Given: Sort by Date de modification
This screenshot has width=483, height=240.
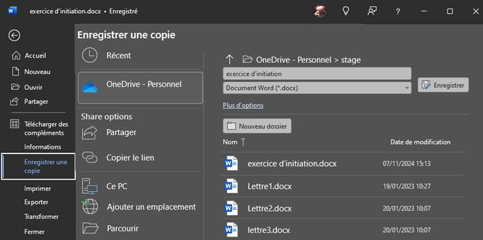Looking at the screenshot, I should (420, 142).
